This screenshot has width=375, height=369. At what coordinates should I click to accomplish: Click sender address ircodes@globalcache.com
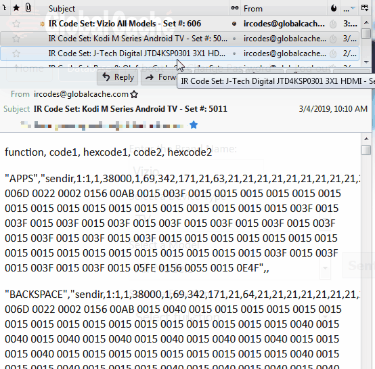pos(81,94)
